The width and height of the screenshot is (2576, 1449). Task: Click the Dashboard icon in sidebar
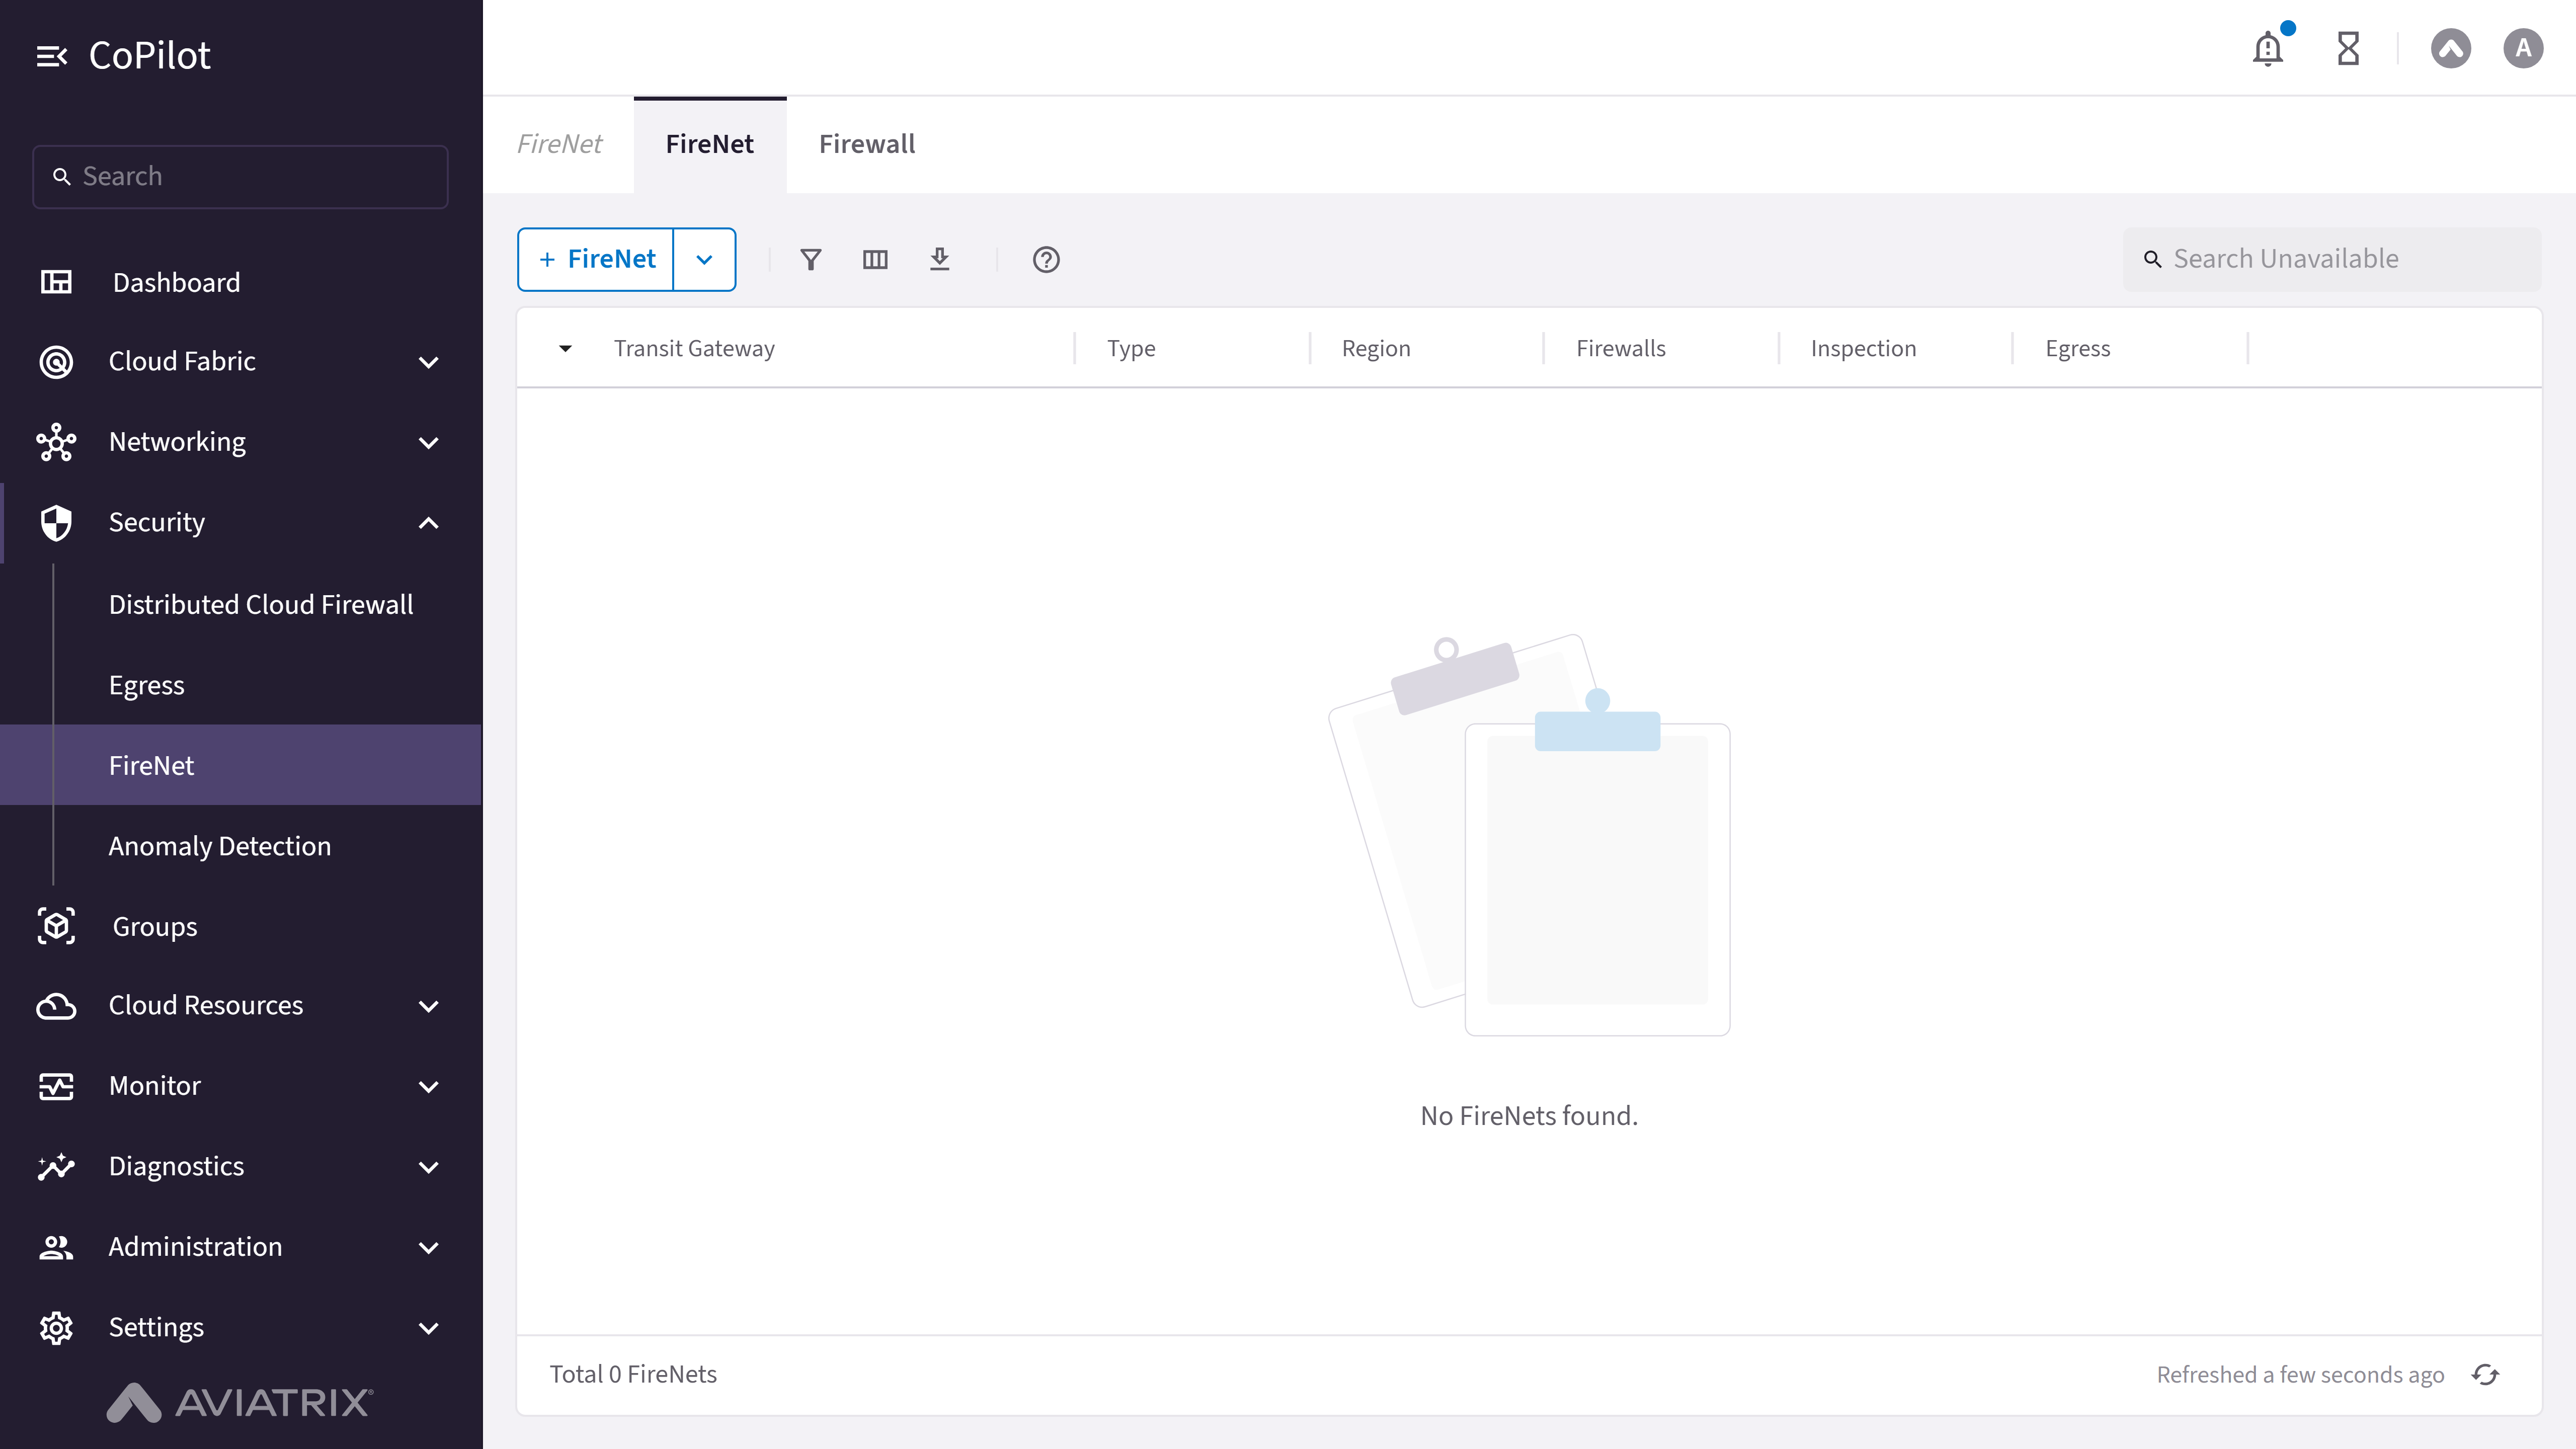coord(56,282)
